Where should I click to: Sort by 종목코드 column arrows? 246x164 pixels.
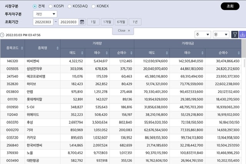tap(22, 48)
